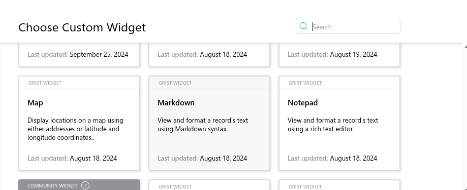Click the question mark help icon beside Community Widget

coord(85,185)
